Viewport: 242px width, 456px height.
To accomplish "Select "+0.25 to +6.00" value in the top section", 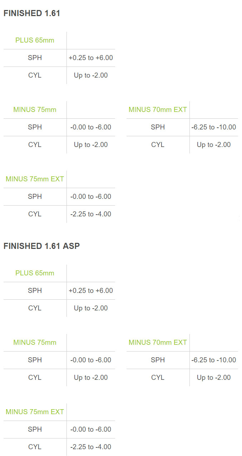I will [91, 58].
